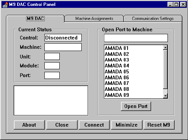Select AMADA 03 in the machine list

(x=134, y=60)
